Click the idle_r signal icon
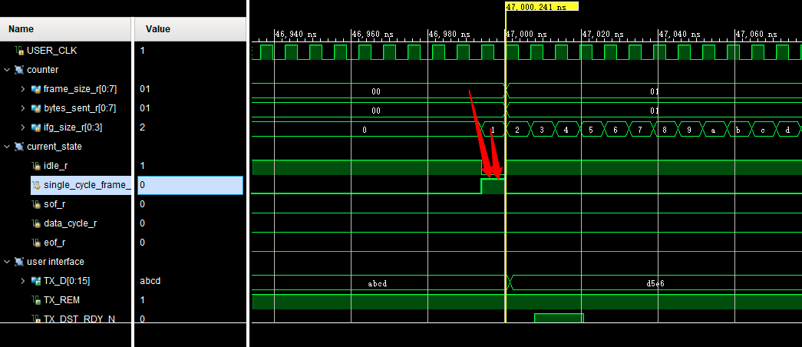The height and width of the screenshot is (347, 802). tap(36, 166)
